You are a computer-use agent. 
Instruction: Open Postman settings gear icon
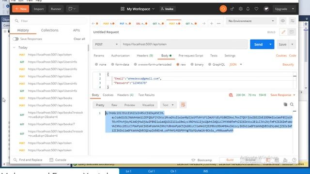pos(240,9)
